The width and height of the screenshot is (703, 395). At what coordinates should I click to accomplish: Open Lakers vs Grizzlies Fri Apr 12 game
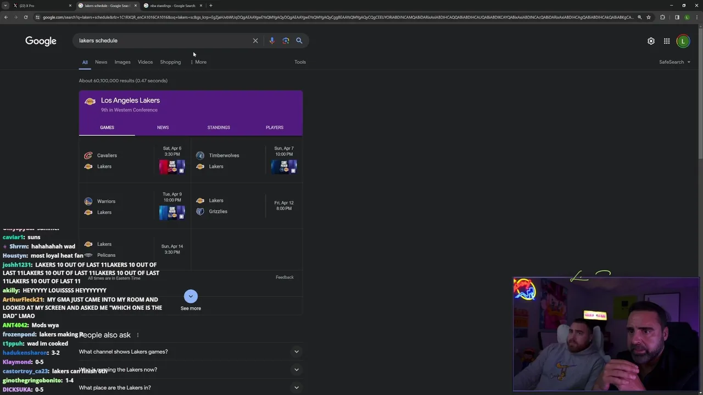point(247,206)
